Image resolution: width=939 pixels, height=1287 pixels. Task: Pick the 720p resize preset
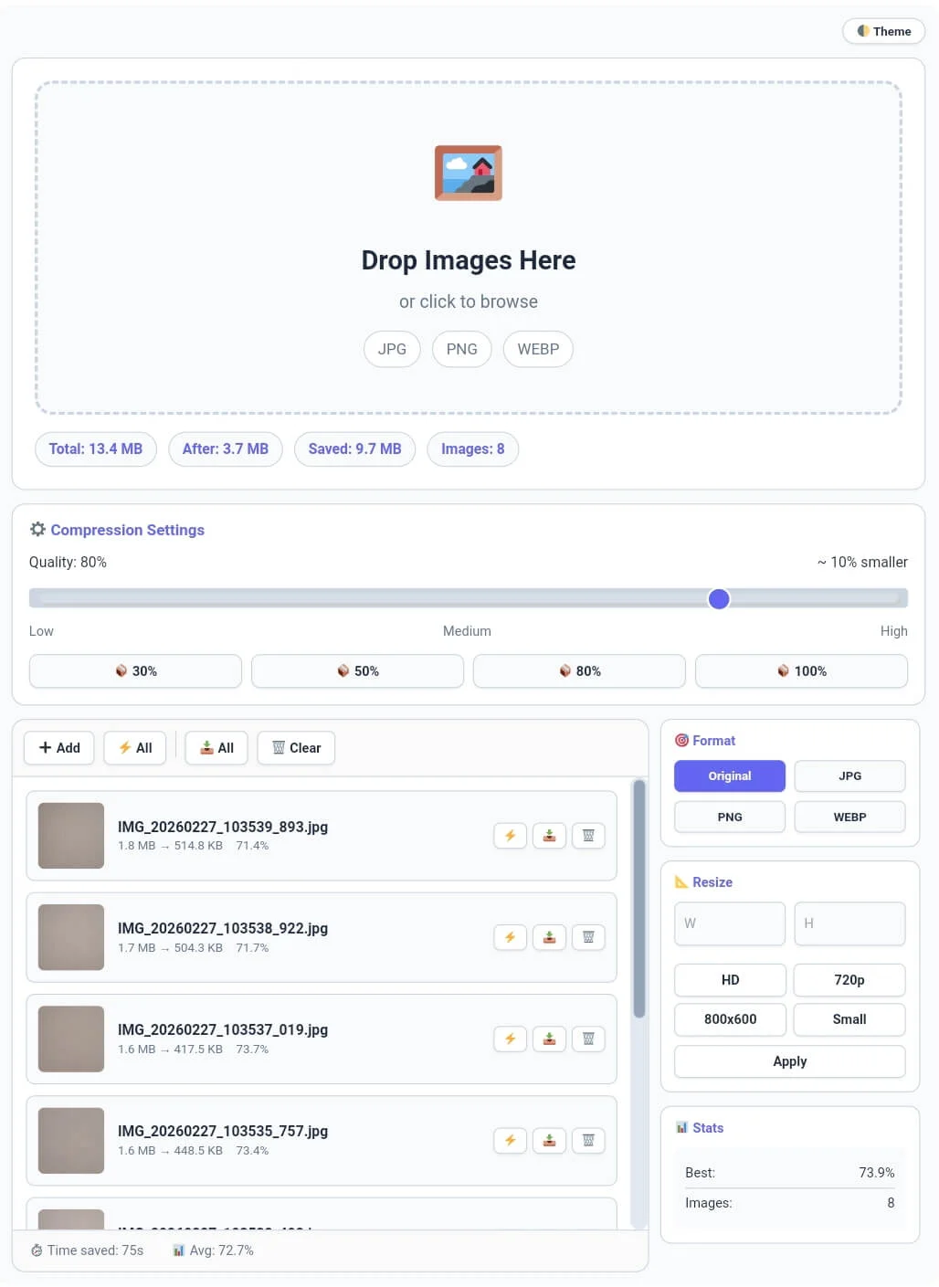click(849, 979)
